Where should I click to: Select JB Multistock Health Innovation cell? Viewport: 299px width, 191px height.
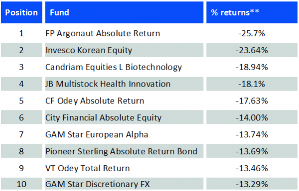[x=124, y=84]
